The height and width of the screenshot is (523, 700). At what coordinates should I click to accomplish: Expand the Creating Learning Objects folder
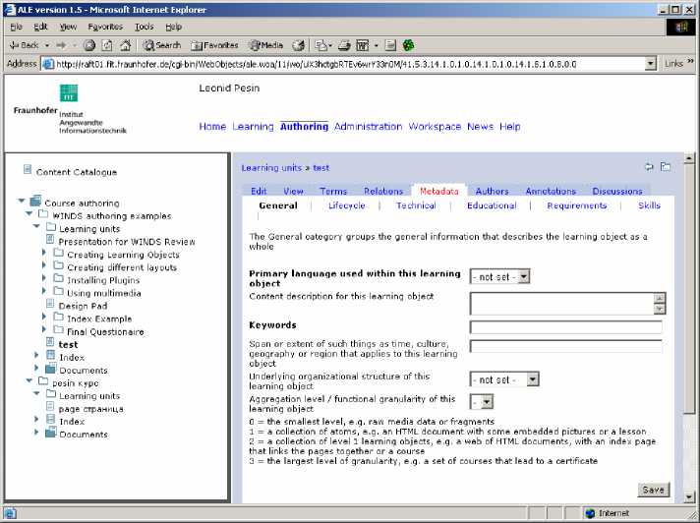tap(44, 254)
